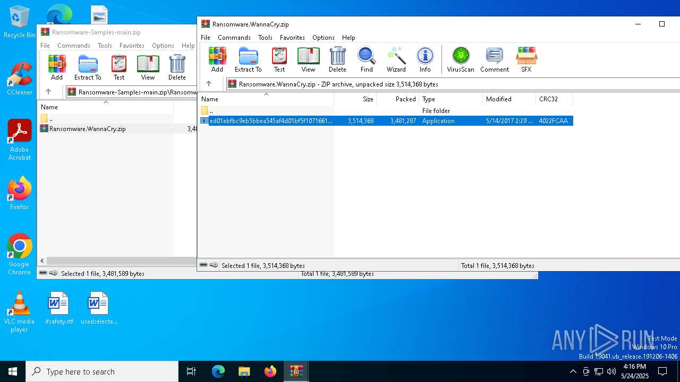Select the ed01ebfbc9eb5bbea545af4d01bf5f1071661... file
Image resolution: width=680 pixels, height=382 pixels.
pos(386,121)
